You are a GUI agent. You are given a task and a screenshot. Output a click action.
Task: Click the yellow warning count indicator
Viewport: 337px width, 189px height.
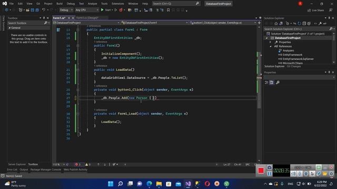[88, 164]
